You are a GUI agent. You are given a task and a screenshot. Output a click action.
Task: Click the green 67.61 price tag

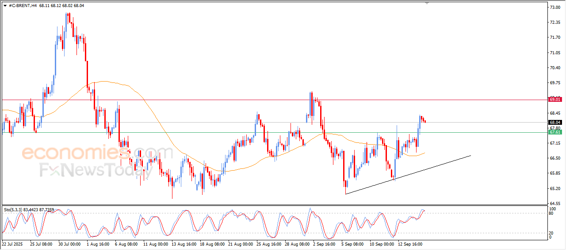click(x=555, y=132)
